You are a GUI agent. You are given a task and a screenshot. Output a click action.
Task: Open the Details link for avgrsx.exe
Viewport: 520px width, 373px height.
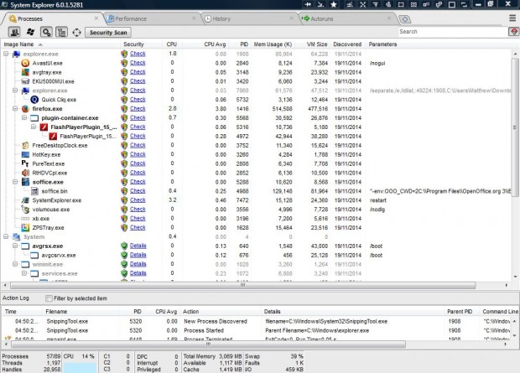coord(138,246)
